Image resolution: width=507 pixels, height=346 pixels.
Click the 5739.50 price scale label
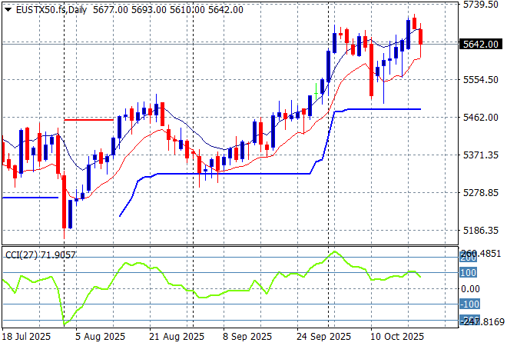tap(481, 5)
